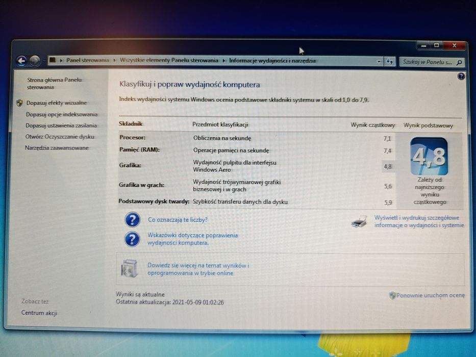
Task: Click the shield icon beside 'Ponownie uruchom ocenę'
Action: click(392, 295)
